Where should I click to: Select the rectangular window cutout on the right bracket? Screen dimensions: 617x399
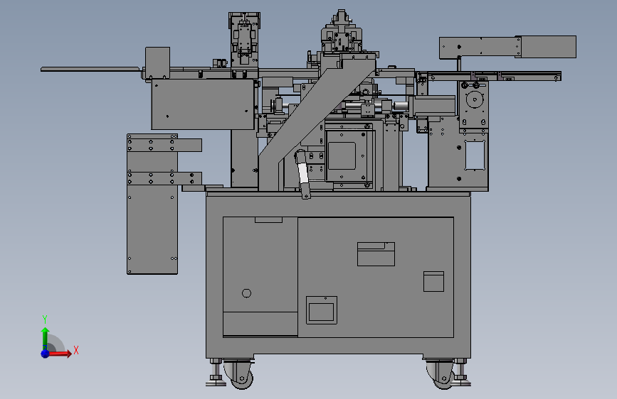tap(475, 155)
